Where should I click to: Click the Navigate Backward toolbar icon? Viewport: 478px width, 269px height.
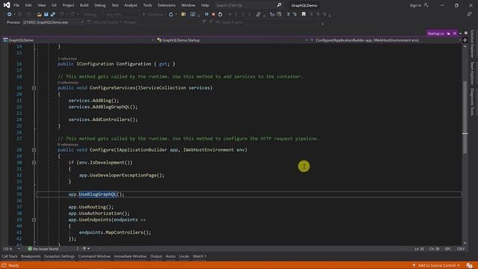point(9,14)
